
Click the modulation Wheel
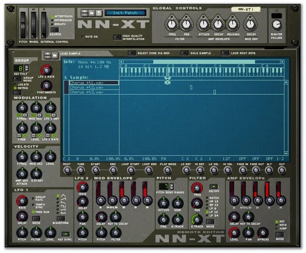click(34, 25)
